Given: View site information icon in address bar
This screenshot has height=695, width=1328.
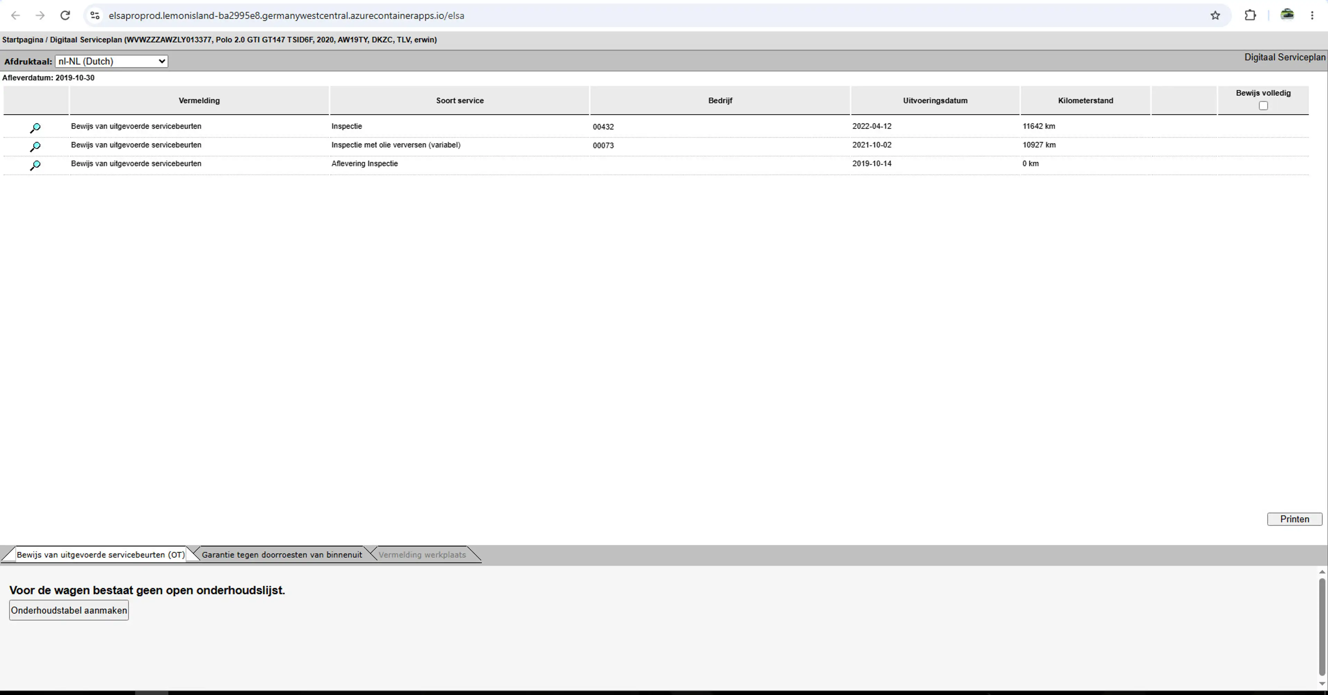Looking at the screenshot, I should 95,16.
